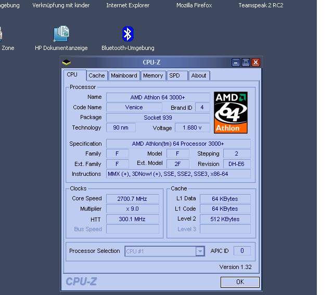Click the Core Speed value 2700.7 MHz
Image resolution: width=333 pixels, height=295 pixels.
tap(132, 199)
